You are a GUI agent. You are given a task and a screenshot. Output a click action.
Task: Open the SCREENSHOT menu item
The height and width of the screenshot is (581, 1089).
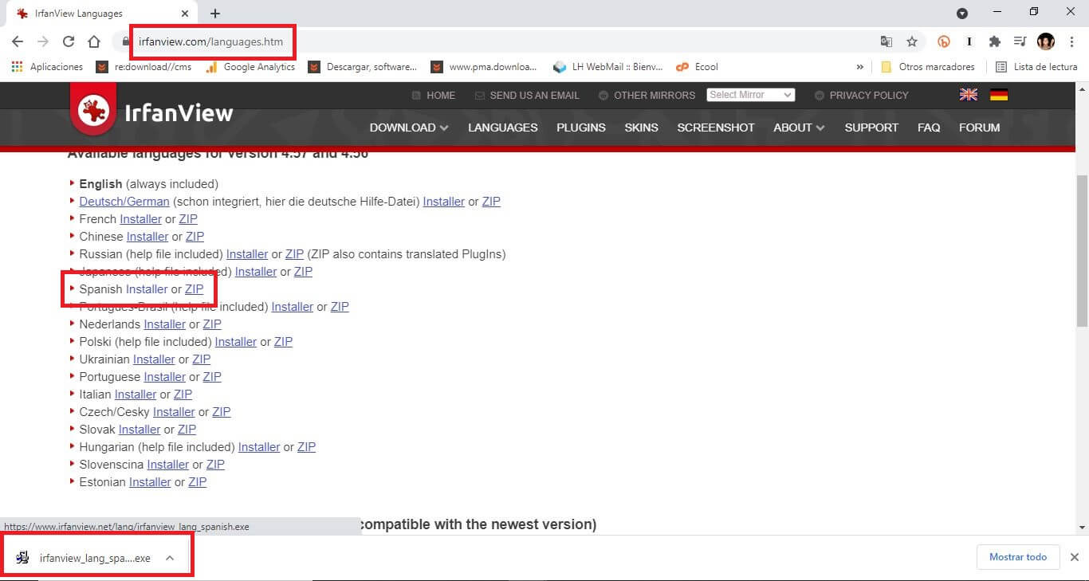tap(716, 128)
